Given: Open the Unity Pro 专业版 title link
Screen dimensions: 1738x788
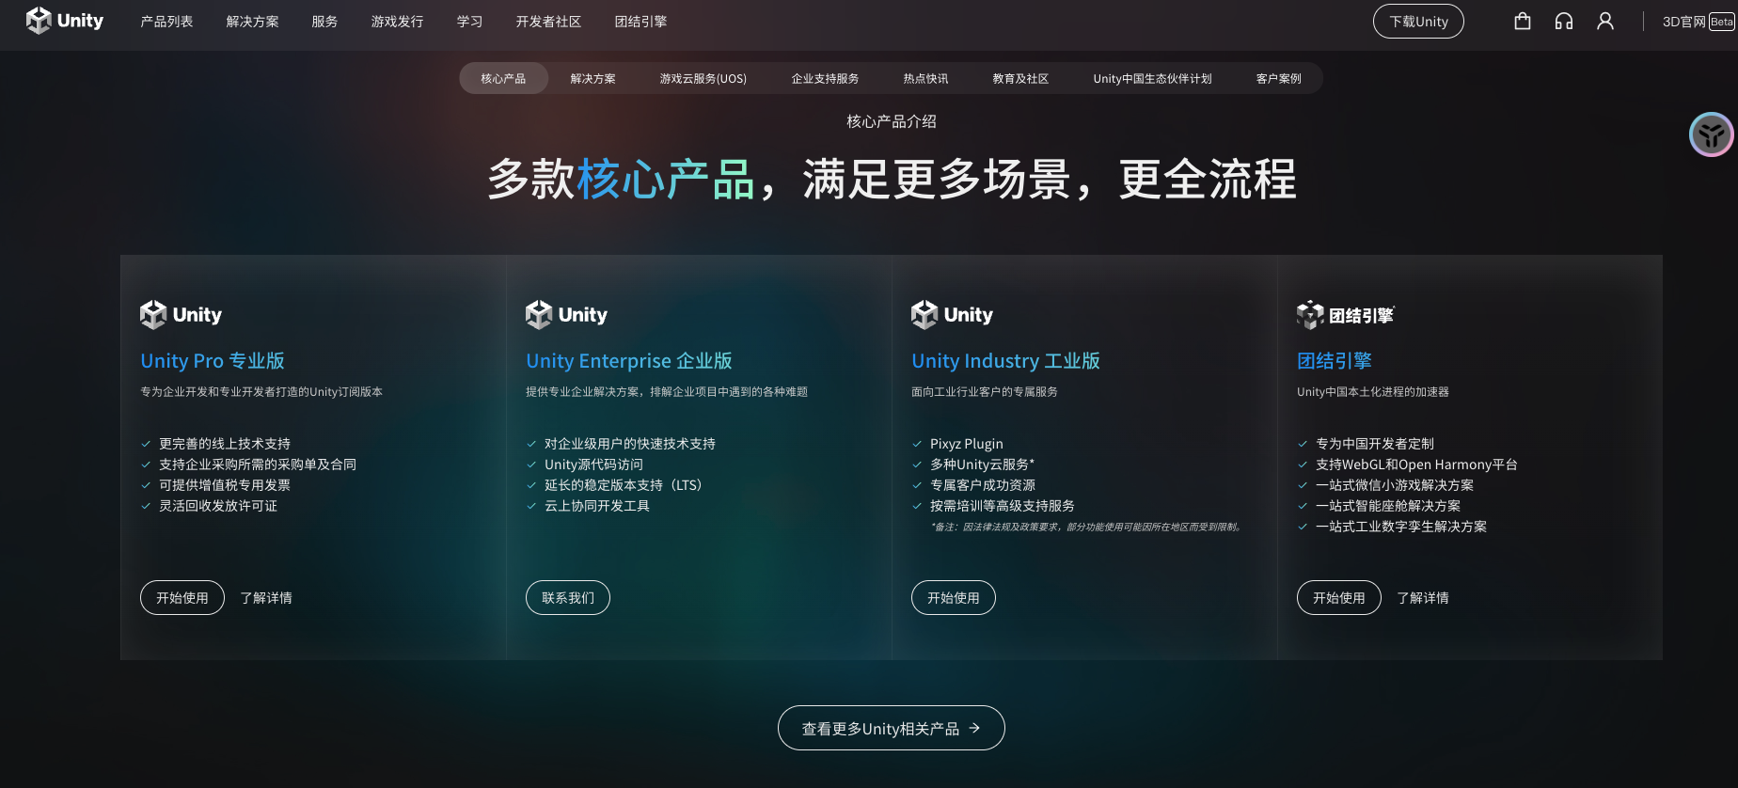Looking at the screenshot, I should 213,361.
